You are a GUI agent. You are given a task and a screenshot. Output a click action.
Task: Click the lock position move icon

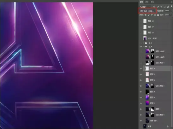[152, 15]
